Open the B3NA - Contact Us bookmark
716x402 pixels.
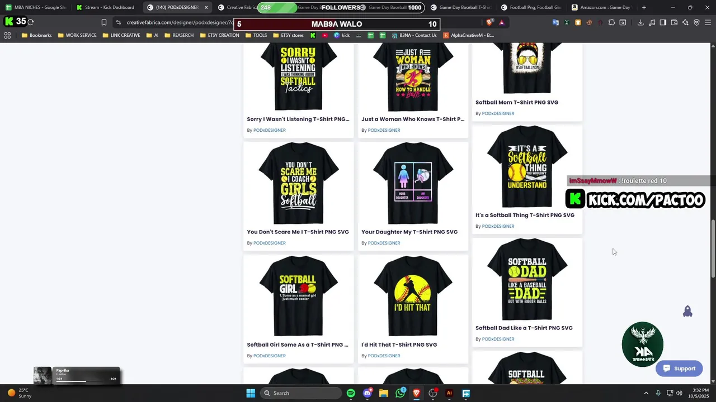[x=414, y=35]
